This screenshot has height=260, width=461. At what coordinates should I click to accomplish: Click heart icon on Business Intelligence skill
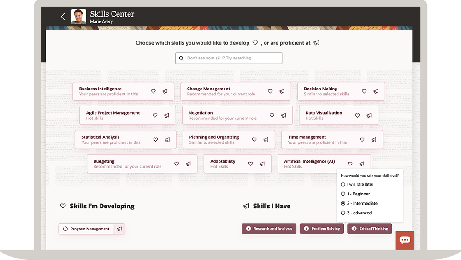[x=154, y=91]
